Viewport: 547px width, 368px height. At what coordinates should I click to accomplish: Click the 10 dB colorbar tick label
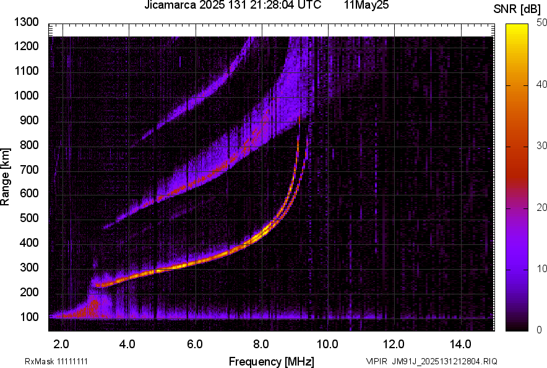(x=541, y=269)
